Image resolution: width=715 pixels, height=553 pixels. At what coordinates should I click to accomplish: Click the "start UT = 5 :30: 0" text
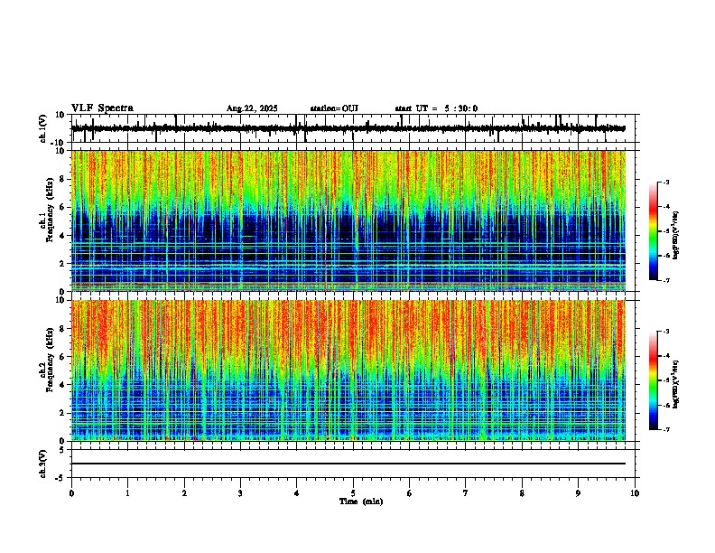coord(436,108)
